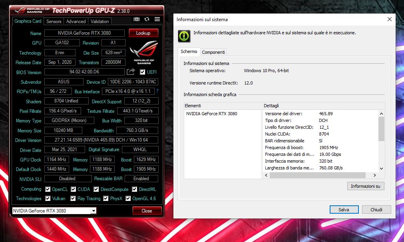Select NVIDIA GeForce RTX 3080 in Elementi list
The image size is (404, 242).
coord(211,114)
